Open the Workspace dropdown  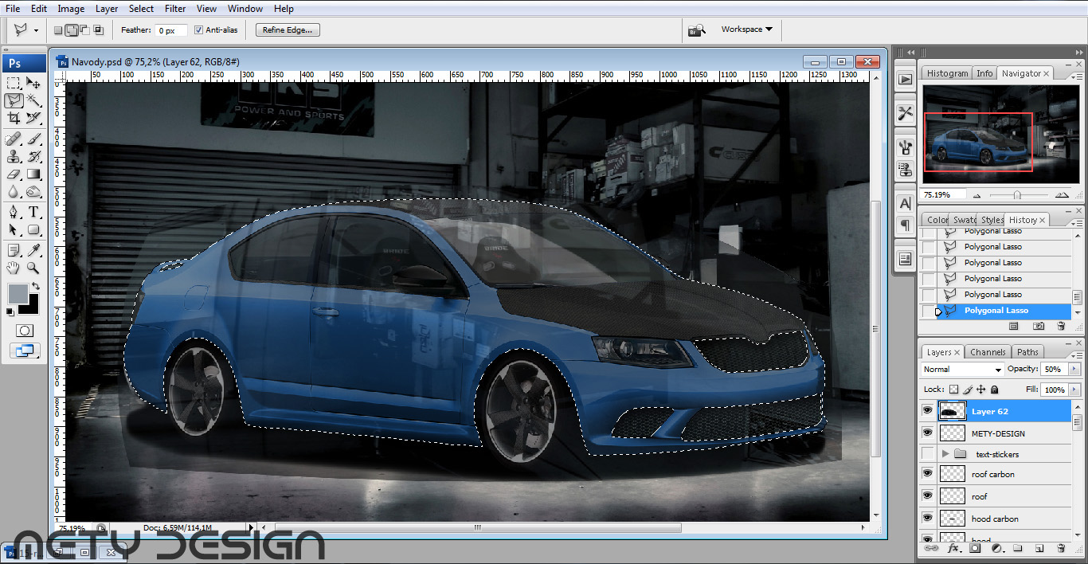point(746,29)
